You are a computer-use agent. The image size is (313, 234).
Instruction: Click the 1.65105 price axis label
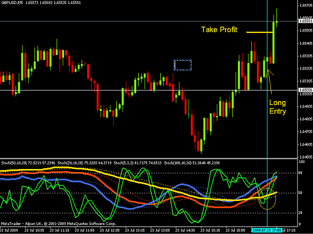(x=306, y=81)
